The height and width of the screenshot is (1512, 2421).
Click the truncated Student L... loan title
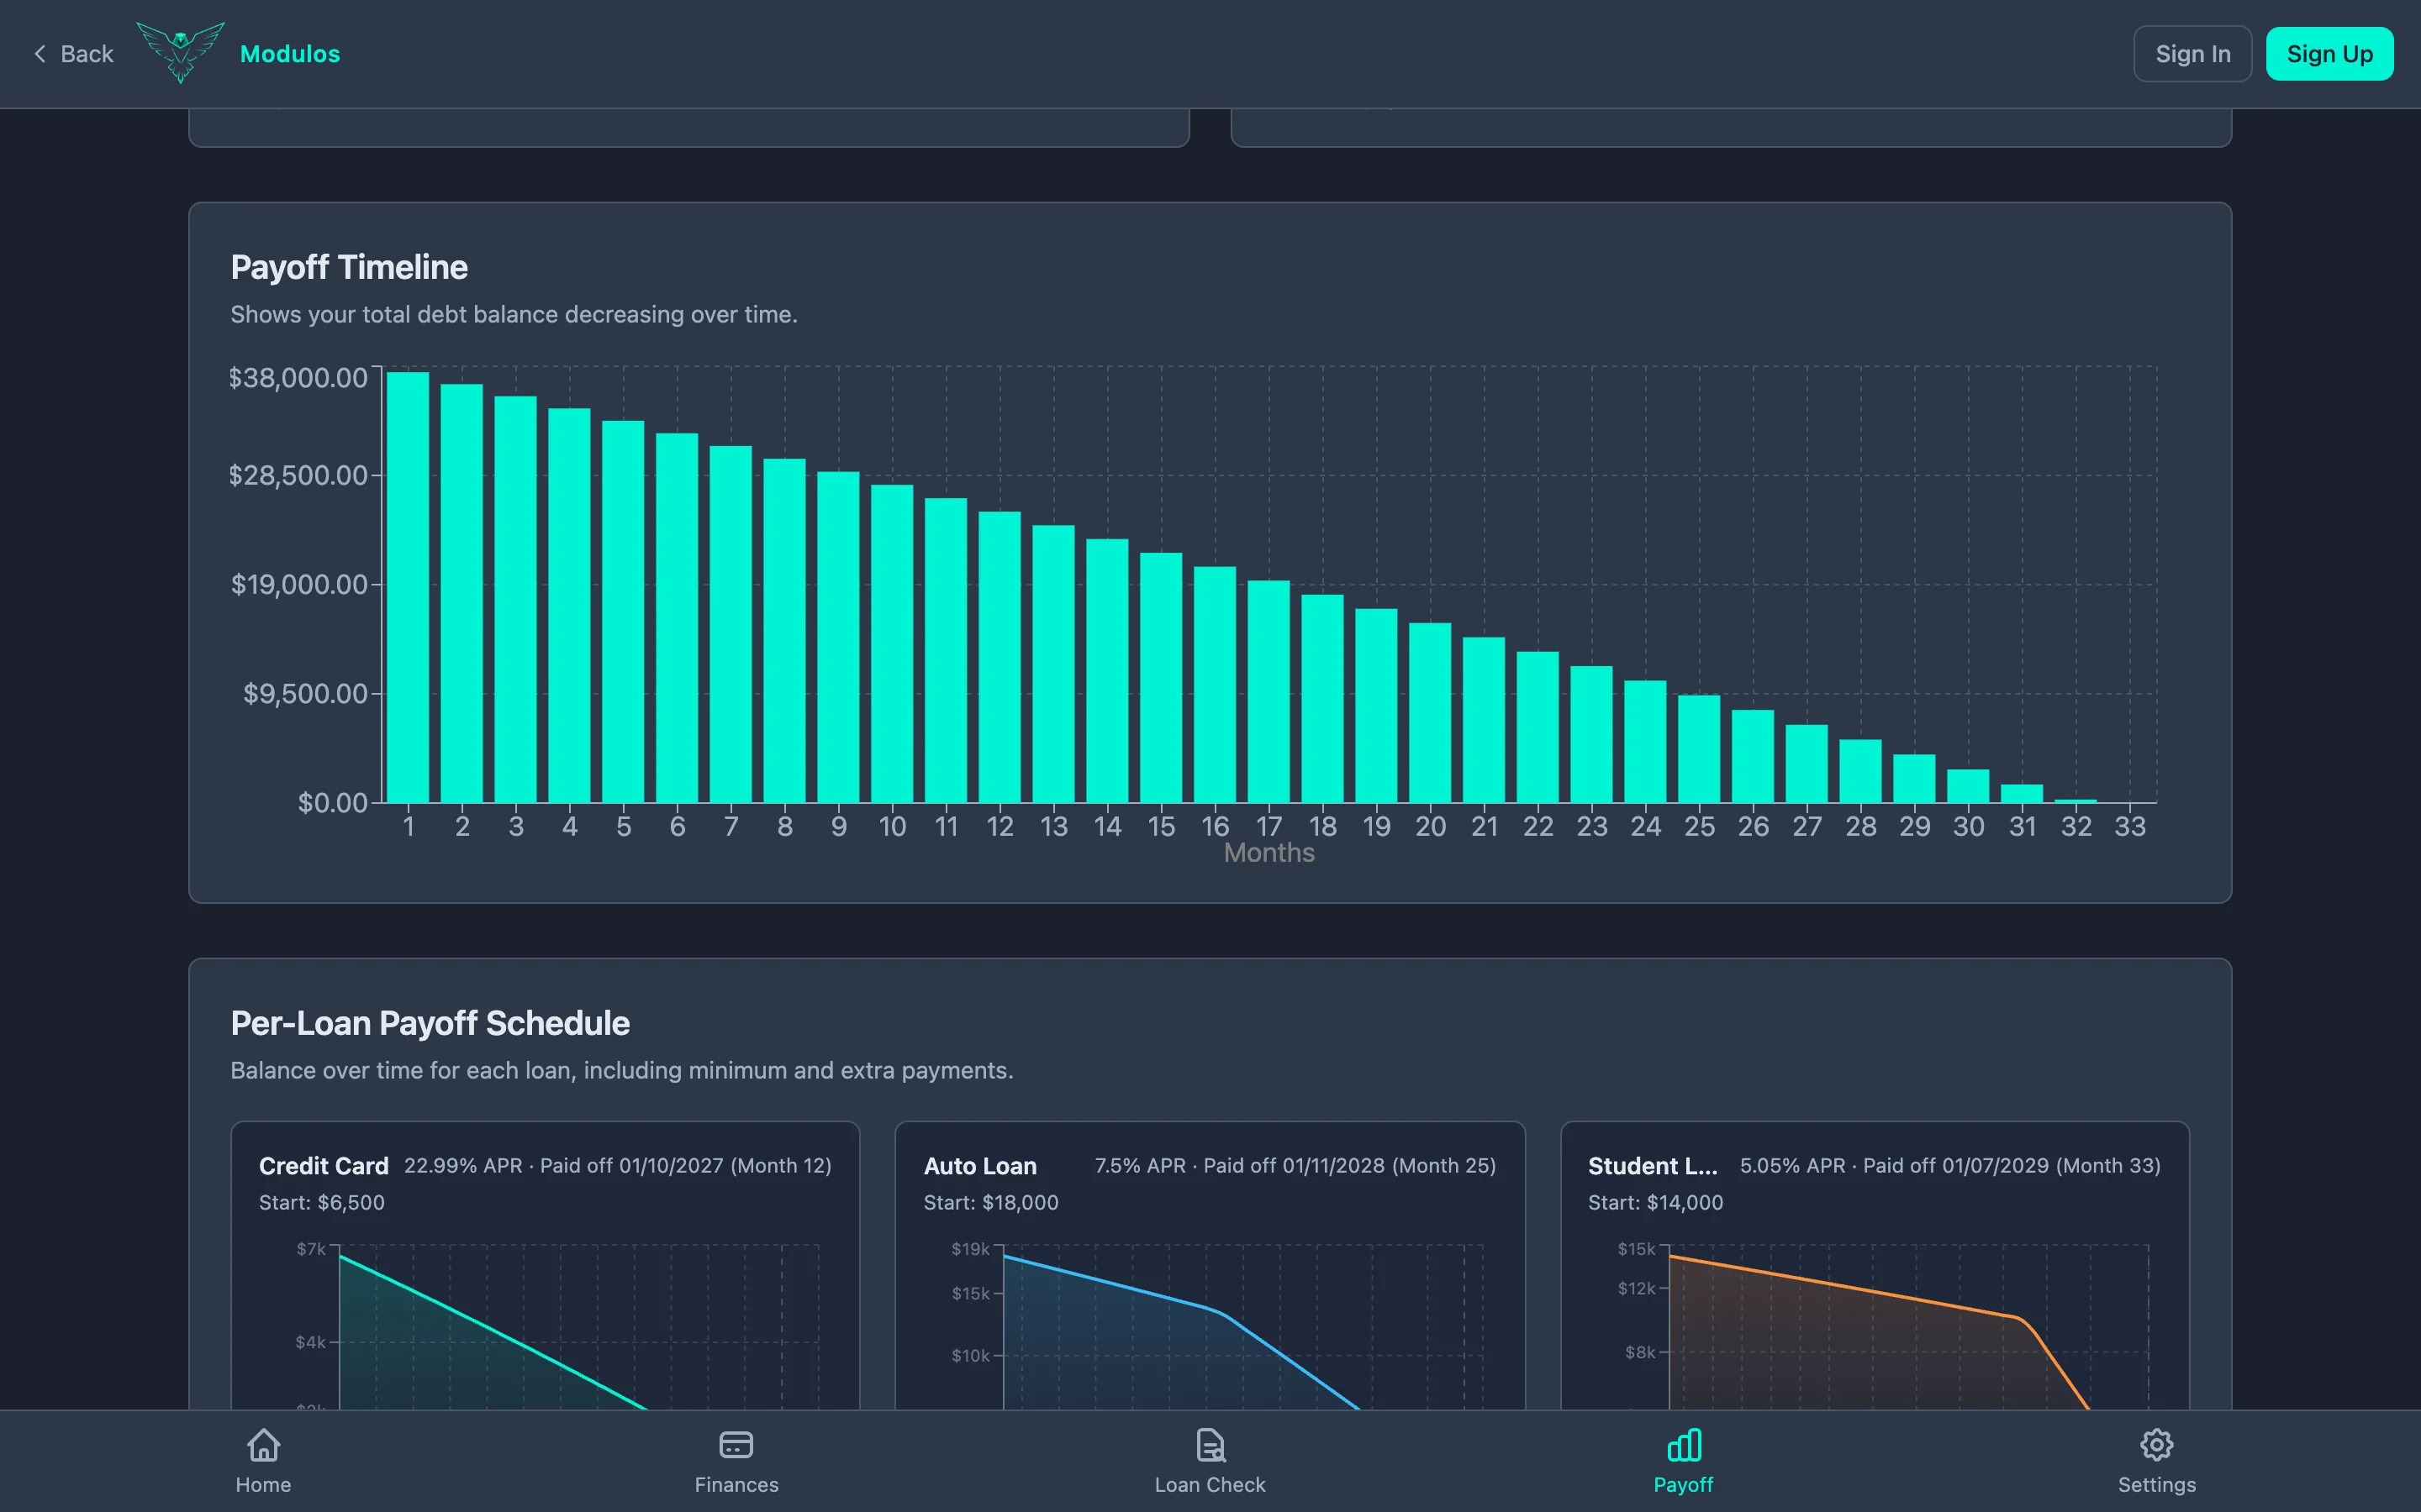point(1653,1166)
